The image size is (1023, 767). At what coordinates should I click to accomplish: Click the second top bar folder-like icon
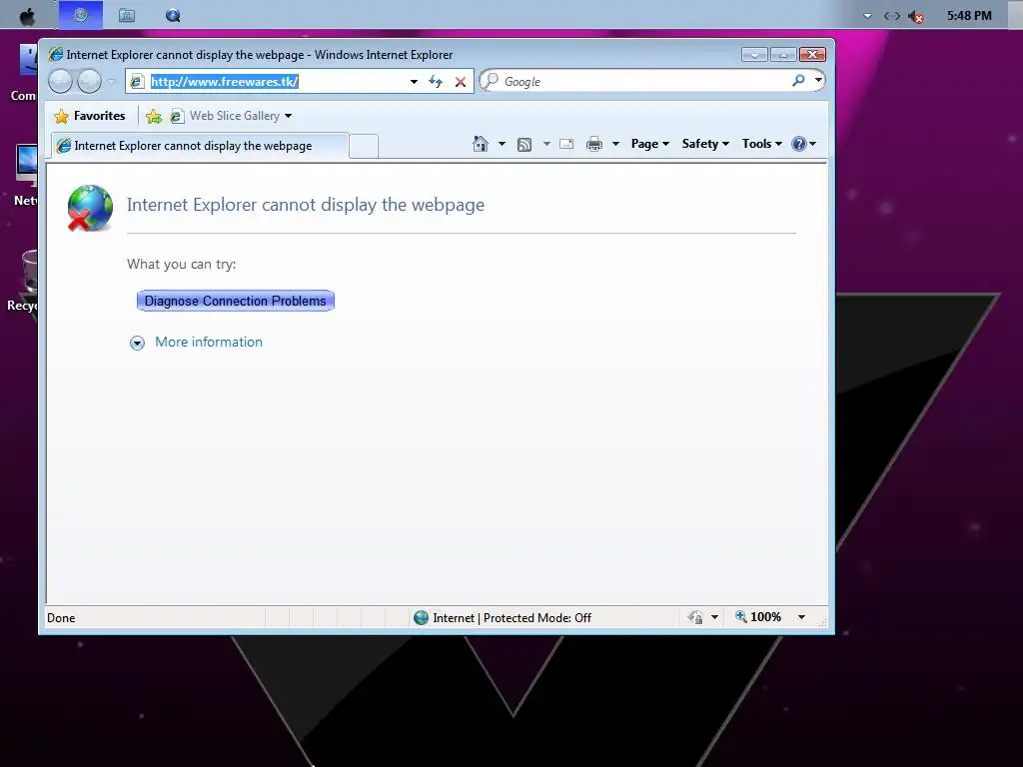coord(127,15)
